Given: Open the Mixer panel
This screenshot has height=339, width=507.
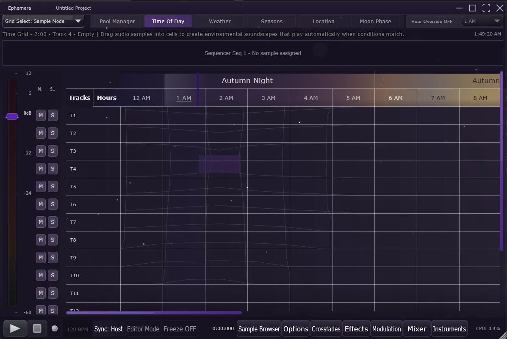Looking at the screenshot, I should point(416,328).
